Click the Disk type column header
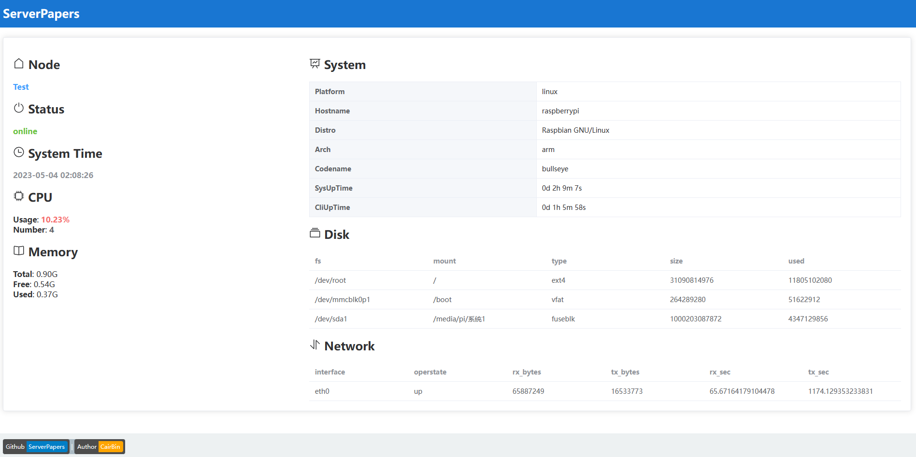The height and width of the screenshot is (457, 916). click(559, 261)
